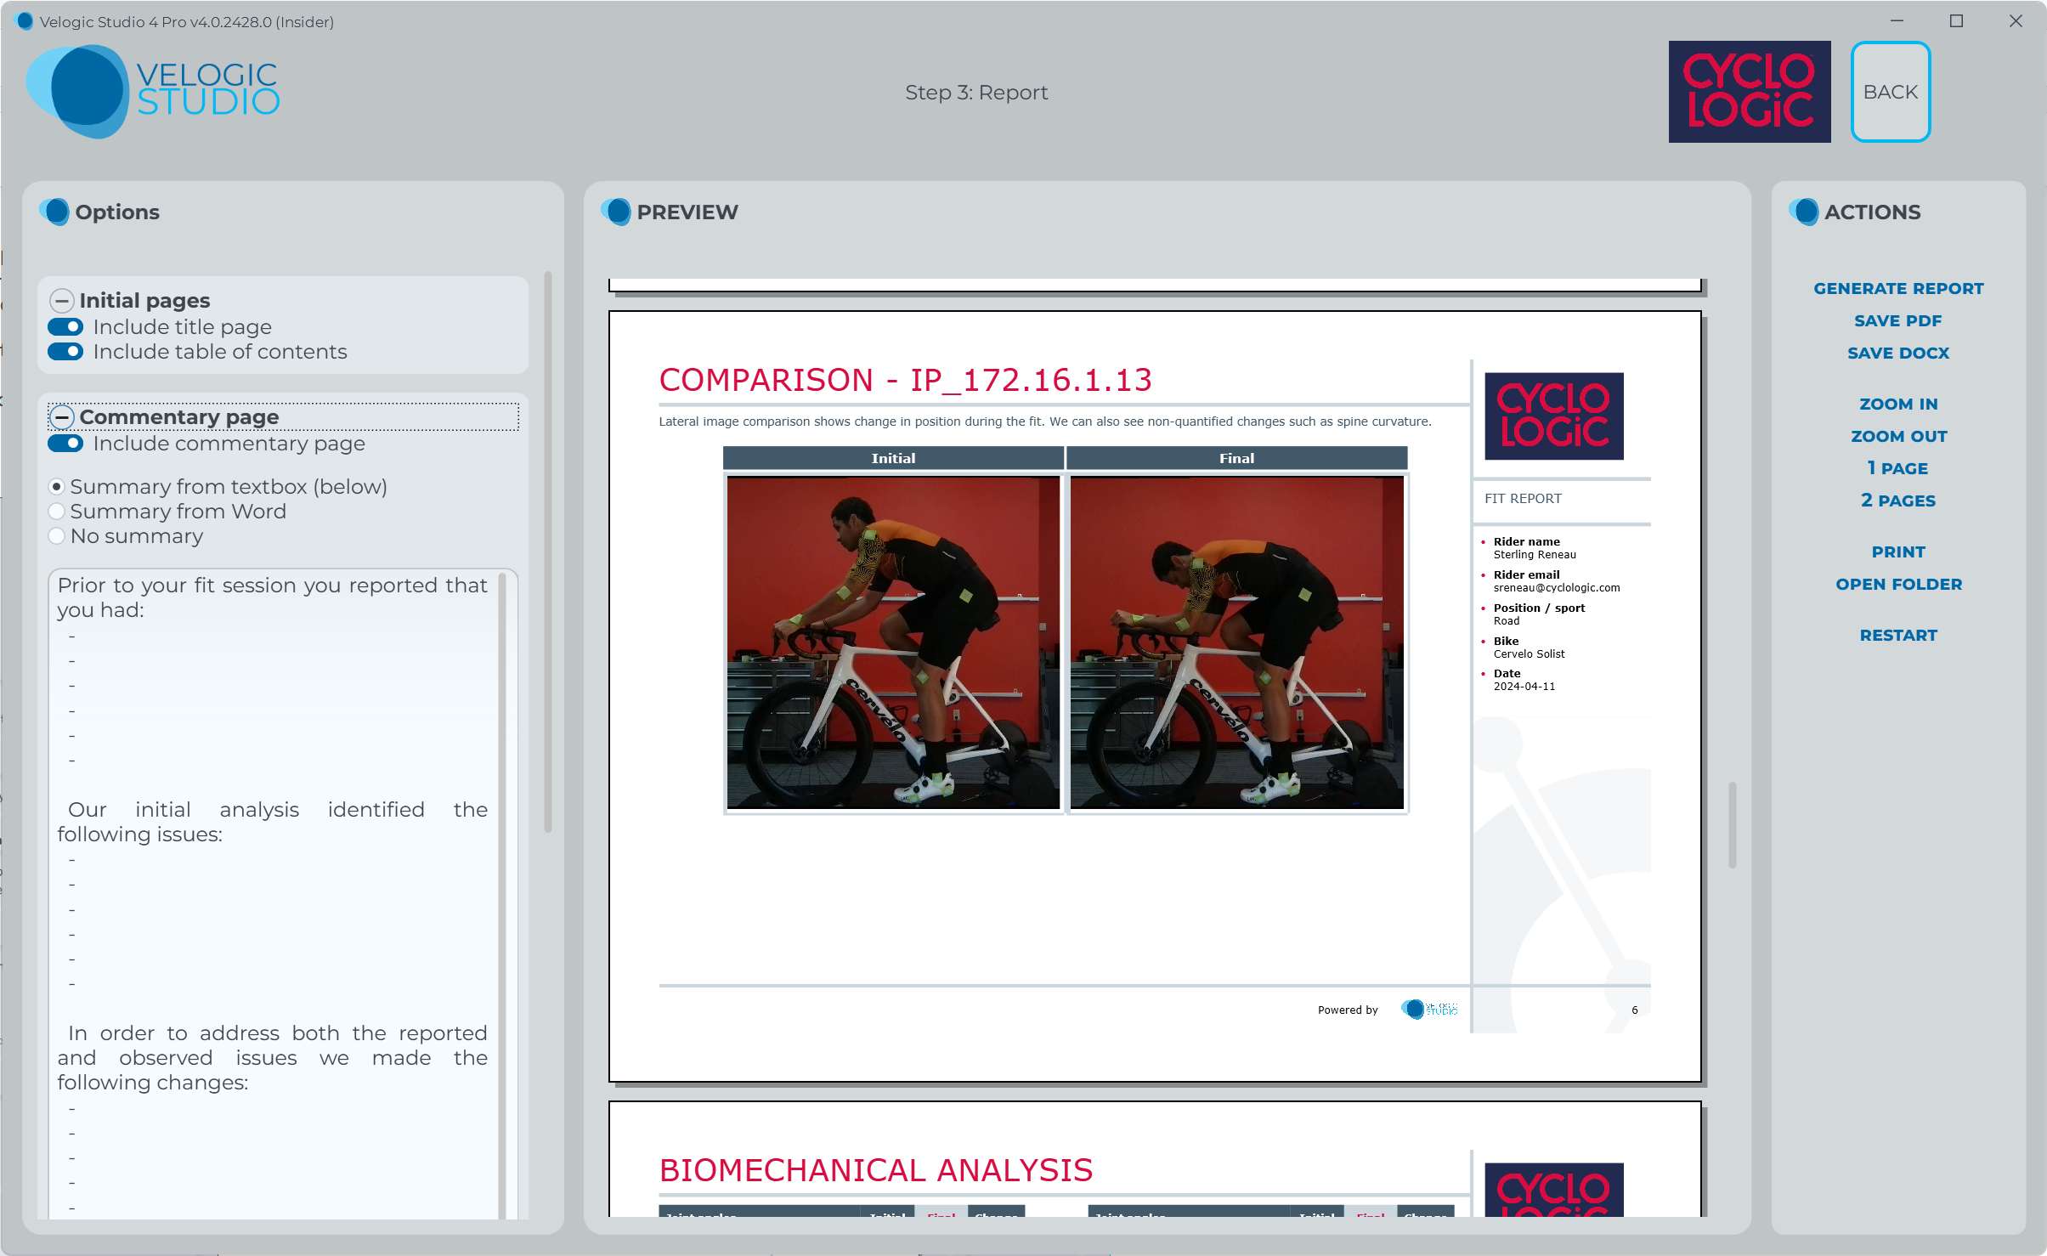Click the preview pane vertical scrollbar
Viewport: 2047px width, 1256px height.
[1732, 824]
